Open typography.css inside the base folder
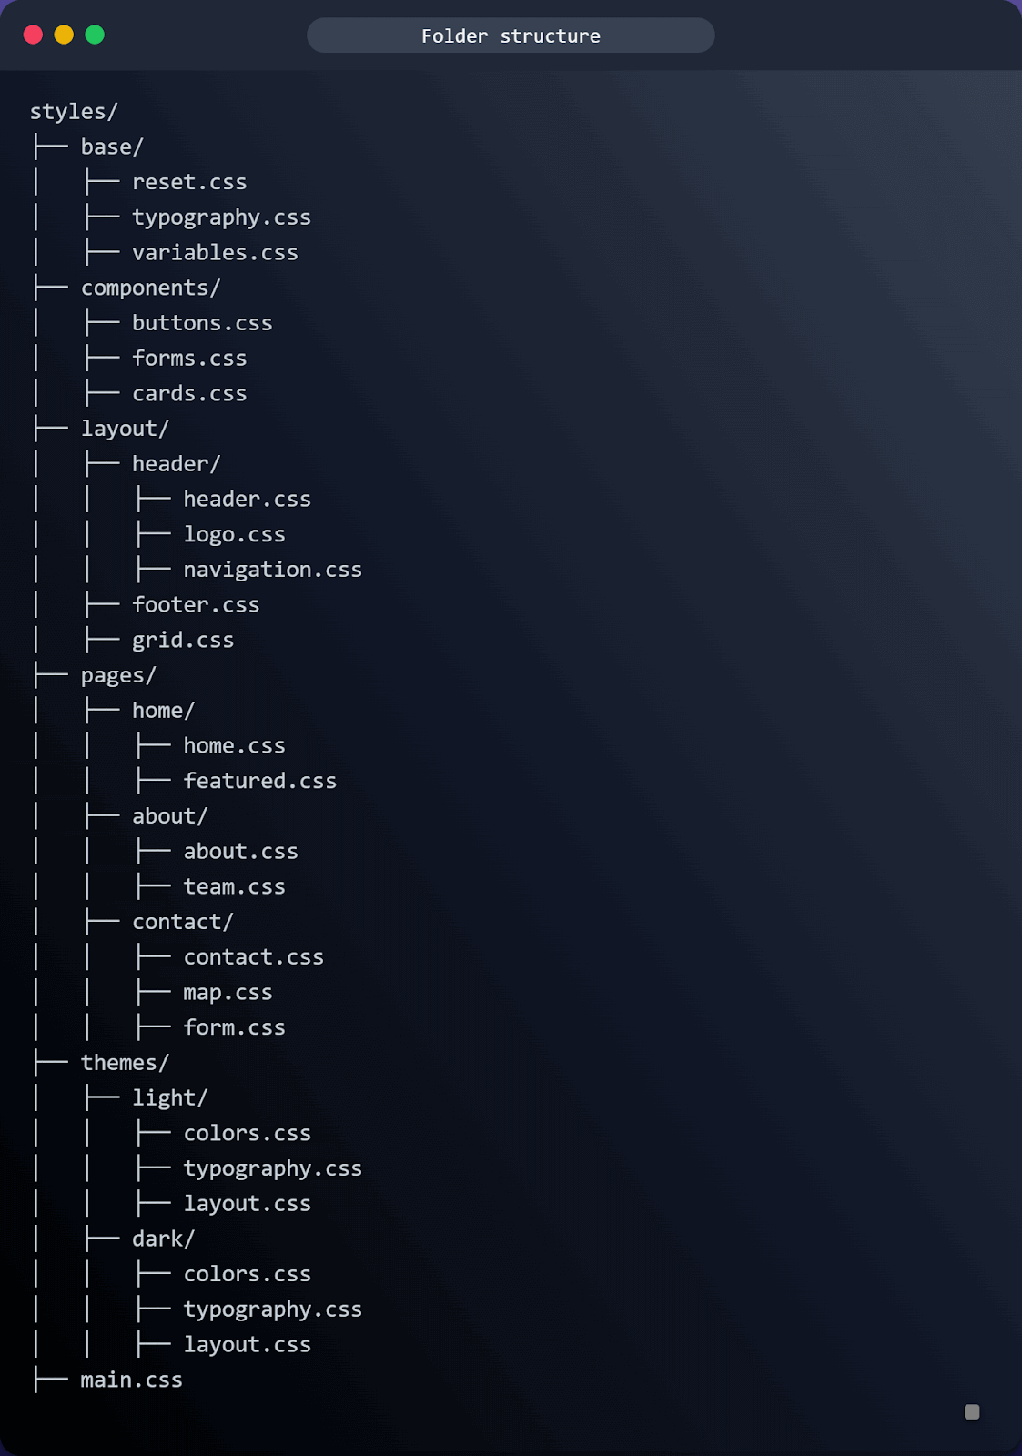 221,217
